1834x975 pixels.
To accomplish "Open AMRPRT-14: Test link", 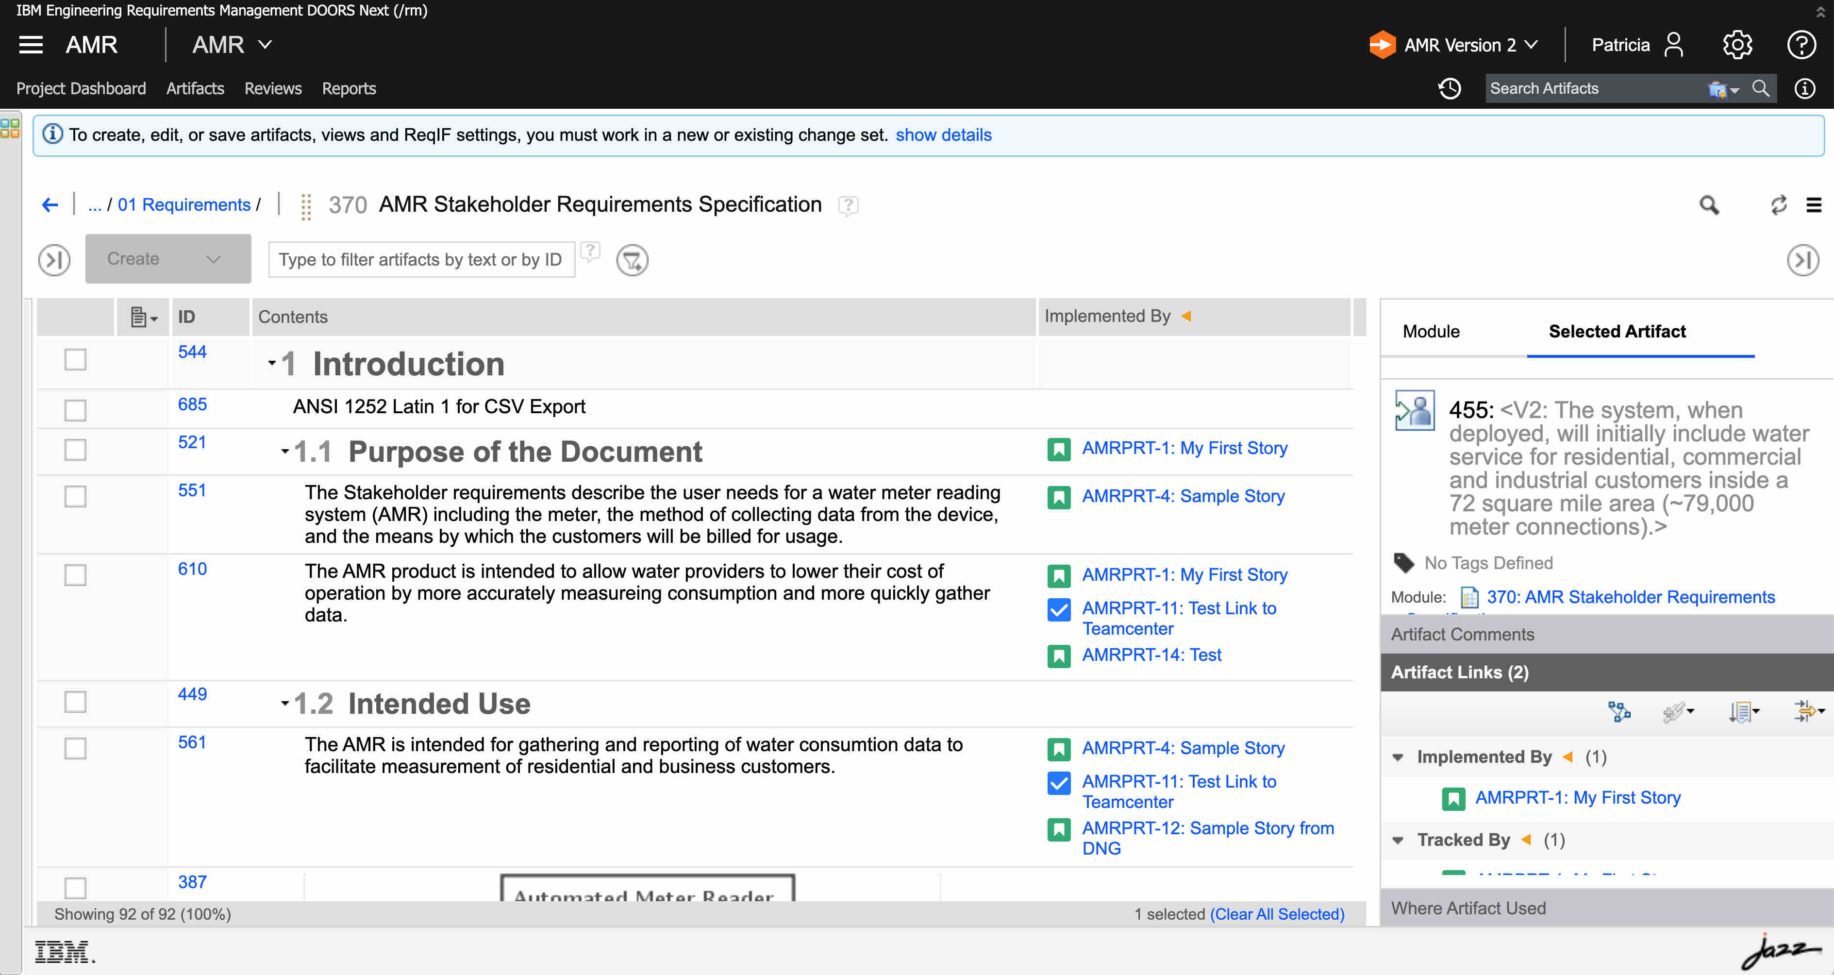I will 1151,655.
